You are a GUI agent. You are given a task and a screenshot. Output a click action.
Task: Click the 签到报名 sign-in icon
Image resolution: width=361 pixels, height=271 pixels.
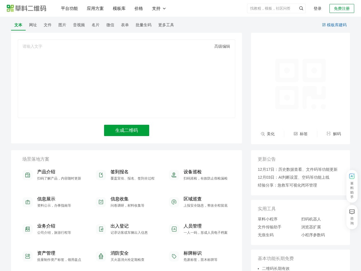(101, 175)
